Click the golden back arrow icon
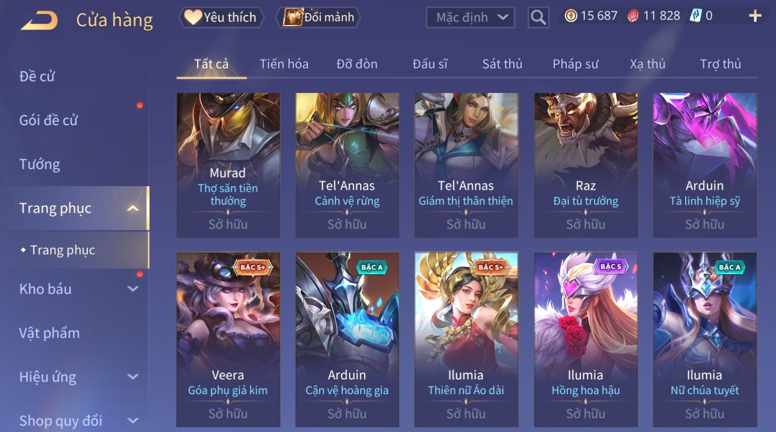 [x=40, y=21]
